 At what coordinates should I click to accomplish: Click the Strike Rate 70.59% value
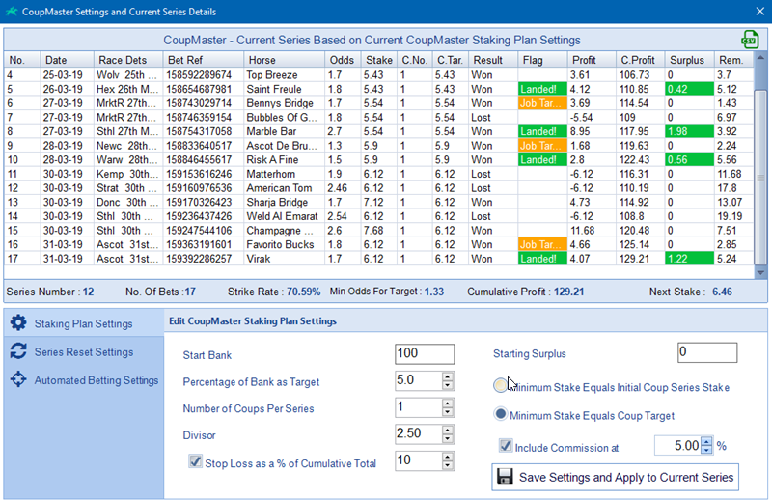(303, 292)
